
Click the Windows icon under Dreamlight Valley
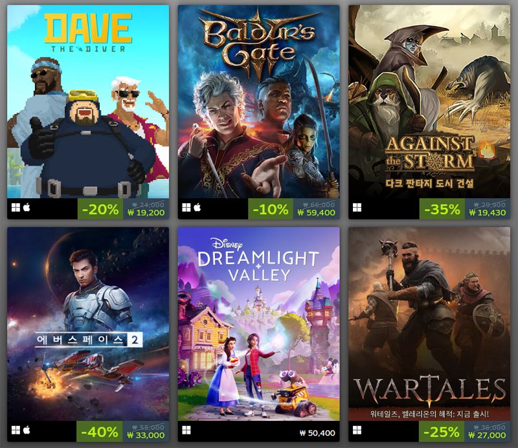click(x=186, y=430)
